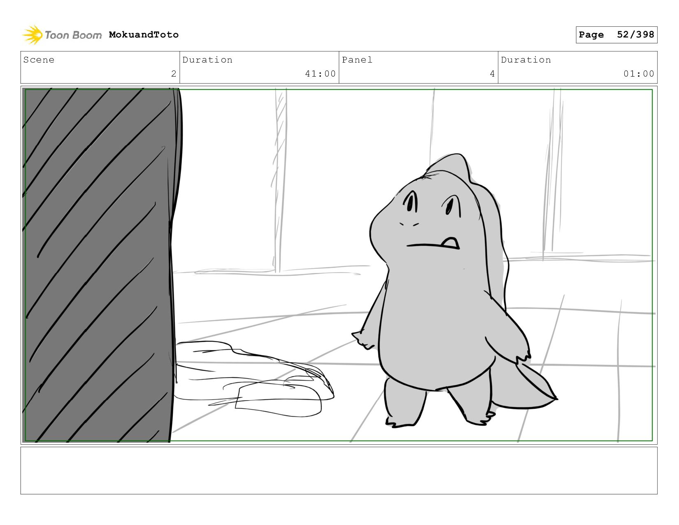Click the empty notes box below panel
Viewport: 679px width, 525px height.
[339, 471]
